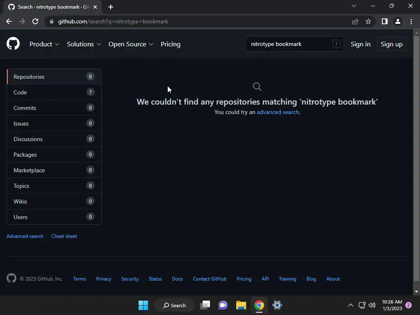The width and height of the screenshot is (420, 315).
Task: Click Contact GitHub in footer
Action: [210, 278]
